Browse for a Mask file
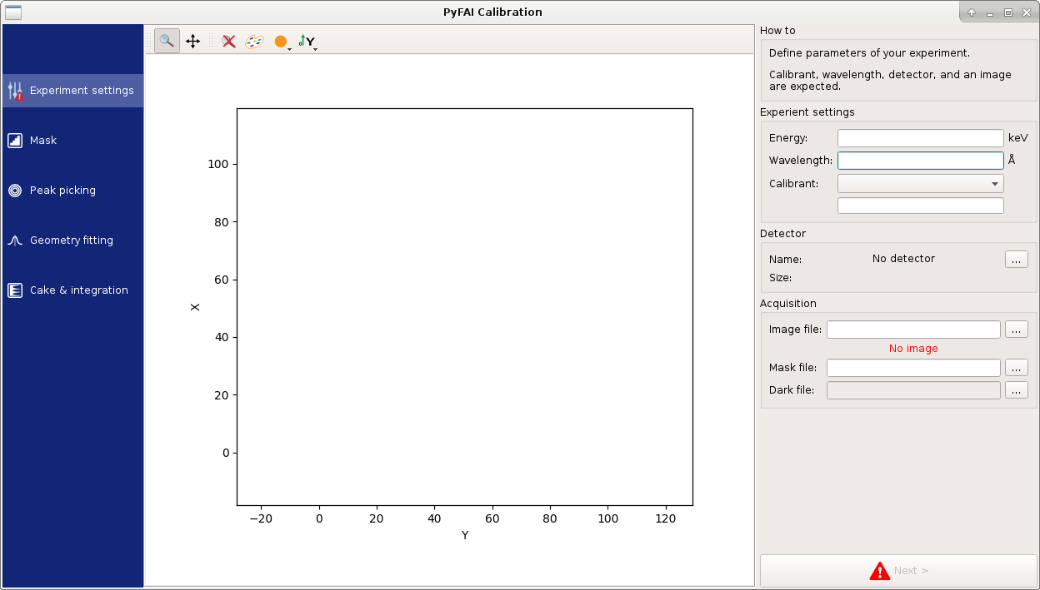 tap(1016, 368)
